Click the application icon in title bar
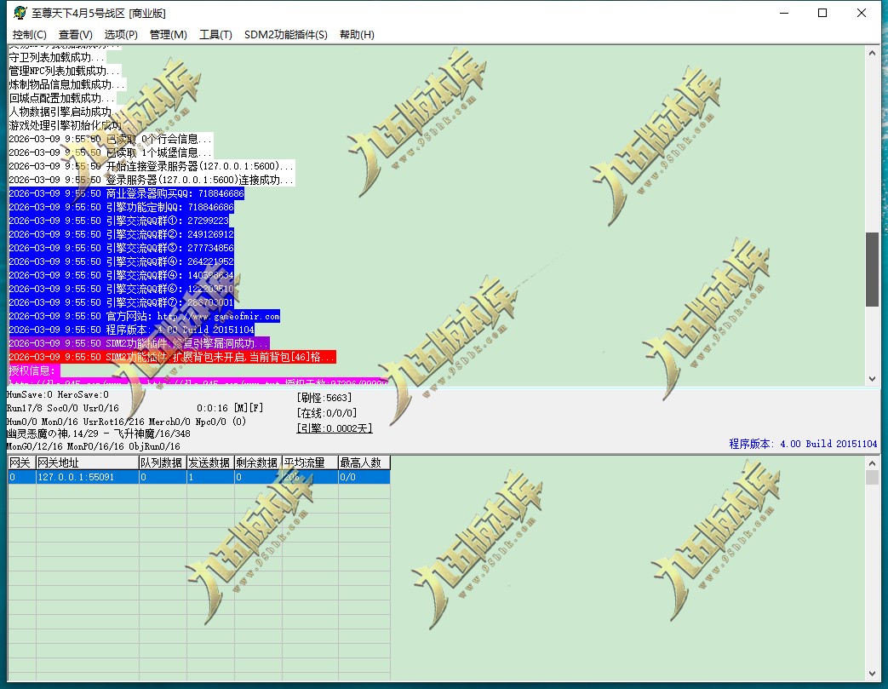Image resolution: width=888 pixels, height=689 pixels. 20,13
